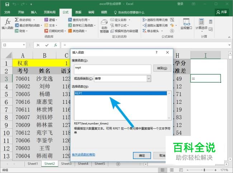Open the Customize Quick Access Toolbar dropdown
Screen dimensions: 233x173
[x=31, y=4]
